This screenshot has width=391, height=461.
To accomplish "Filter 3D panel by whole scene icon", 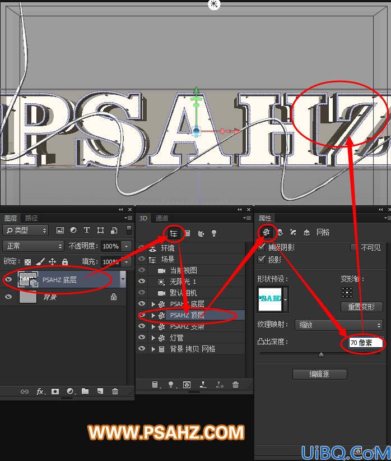I will [174, 234].
